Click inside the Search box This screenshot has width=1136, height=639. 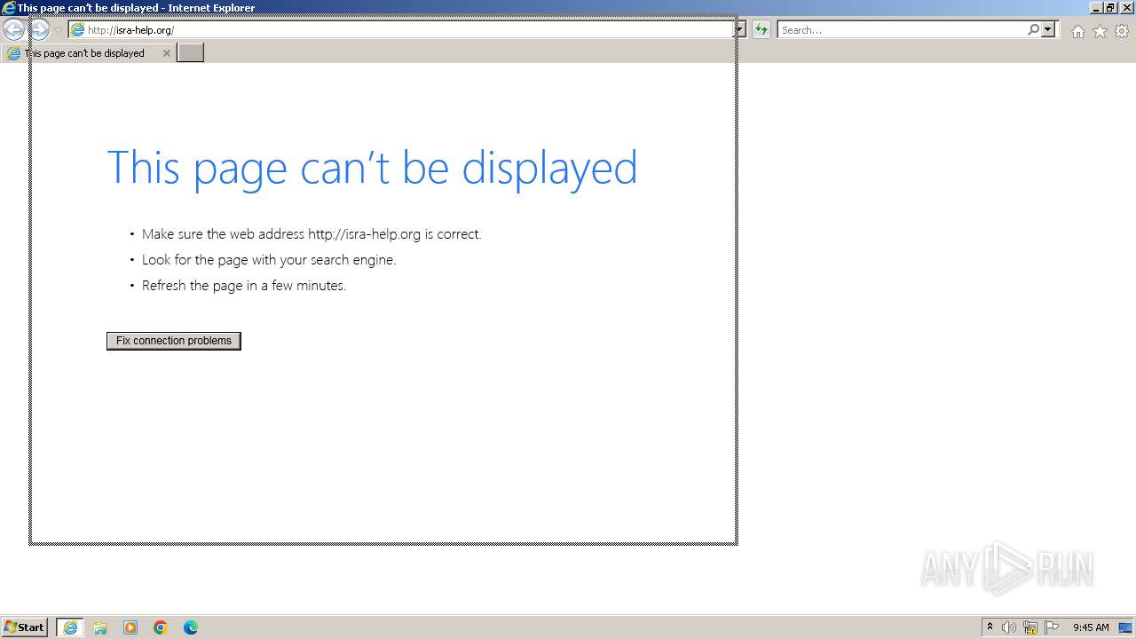902,30
